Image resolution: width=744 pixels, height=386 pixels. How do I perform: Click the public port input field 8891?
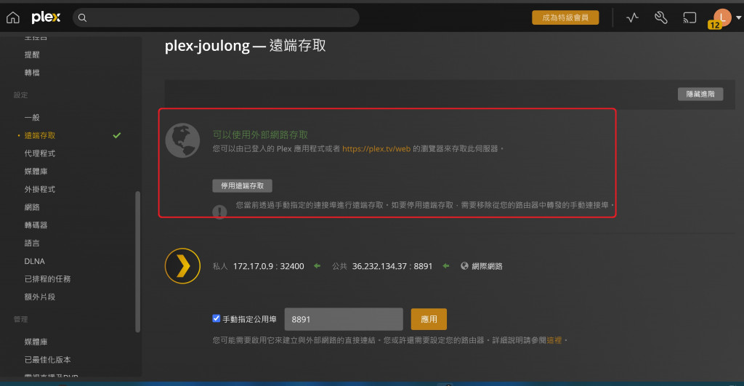tap(344, 319)
